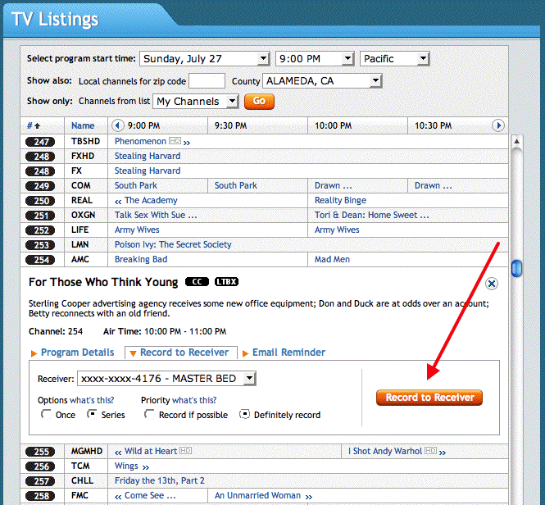The height and width of the screenshot is (505, 545).
Task: Click the zip code input field
Action: coord(207,80)
